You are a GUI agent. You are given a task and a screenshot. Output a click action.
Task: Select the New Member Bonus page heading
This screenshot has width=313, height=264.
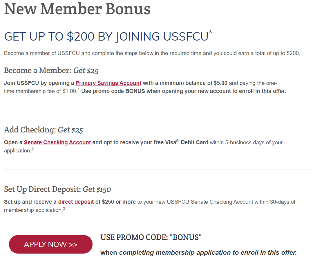(x=77, y=9)
